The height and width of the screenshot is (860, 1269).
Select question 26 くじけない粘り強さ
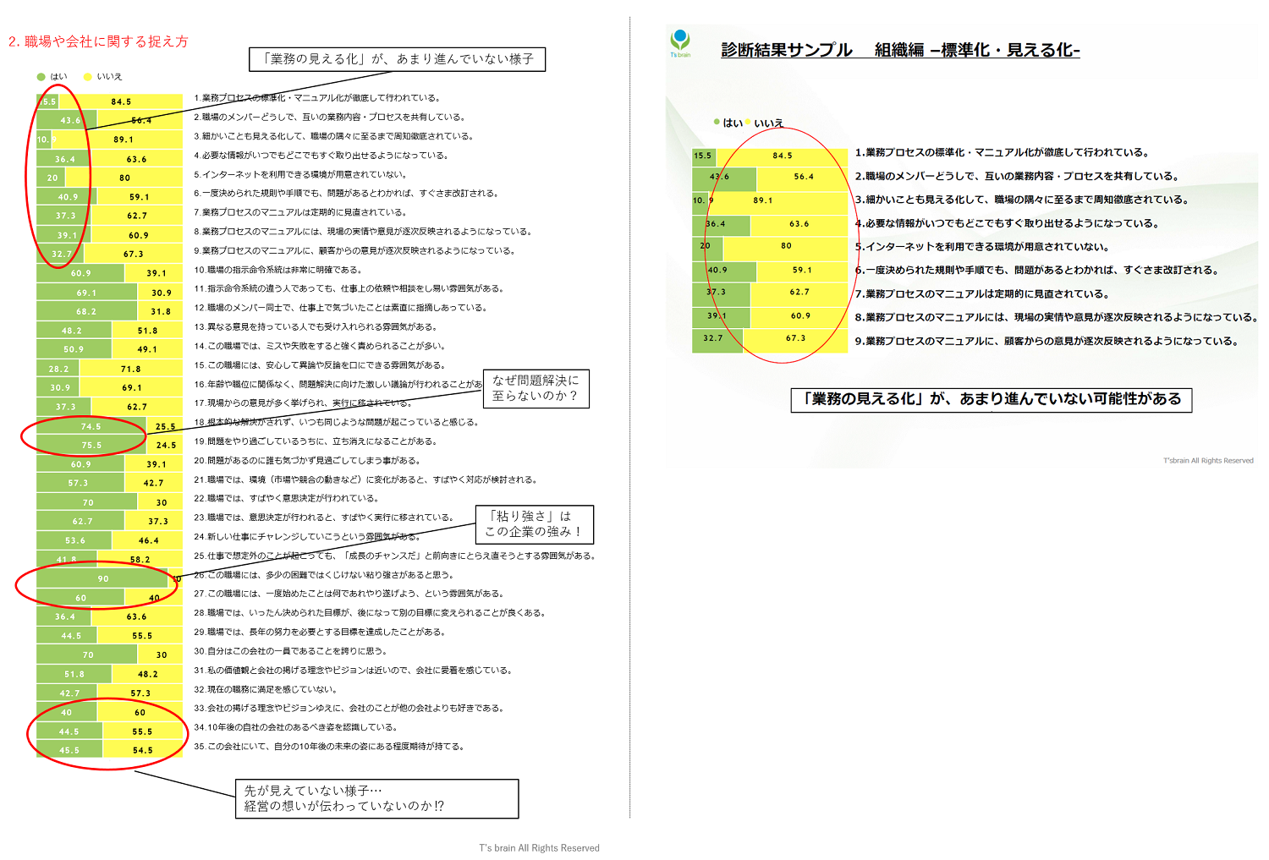324,574
